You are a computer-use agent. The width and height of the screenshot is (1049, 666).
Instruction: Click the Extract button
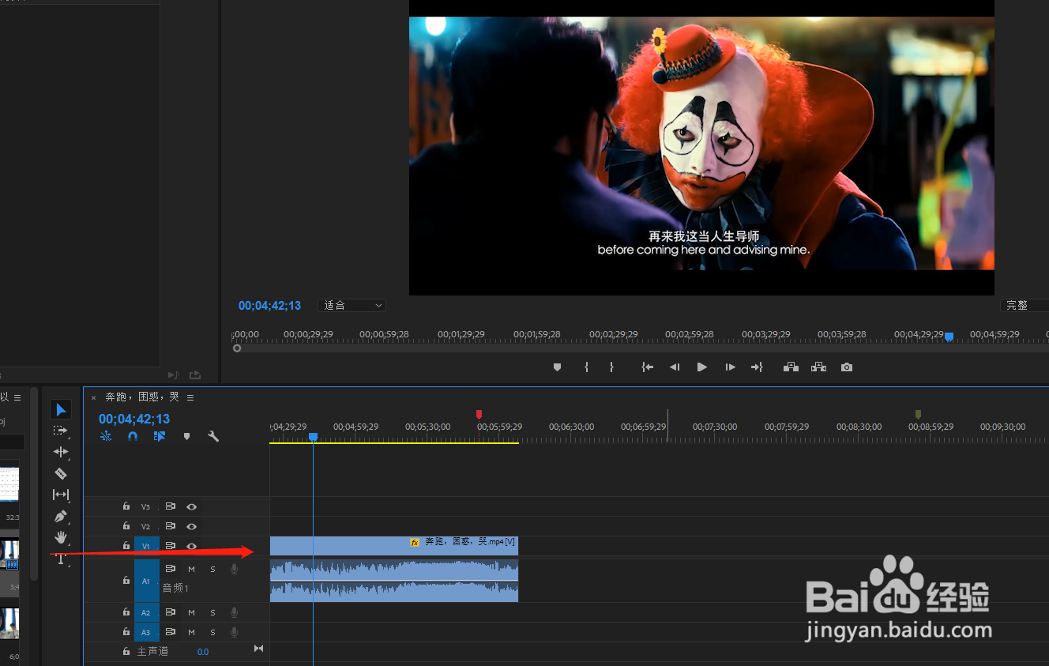(x=818, y=367)
